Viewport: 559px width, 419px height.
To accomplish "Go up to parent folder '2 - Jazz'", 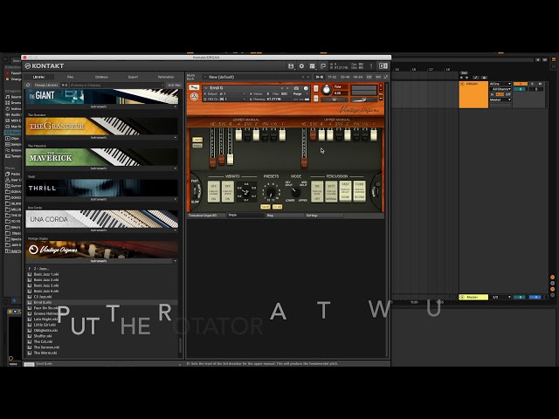I will pos(38,269).
